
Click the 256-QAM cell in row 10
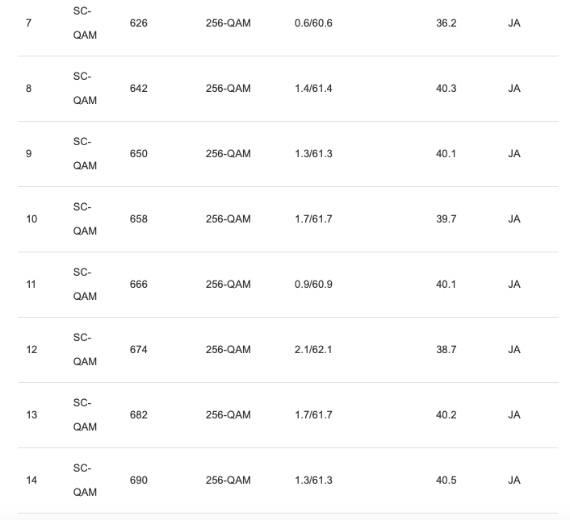[228, 219]
